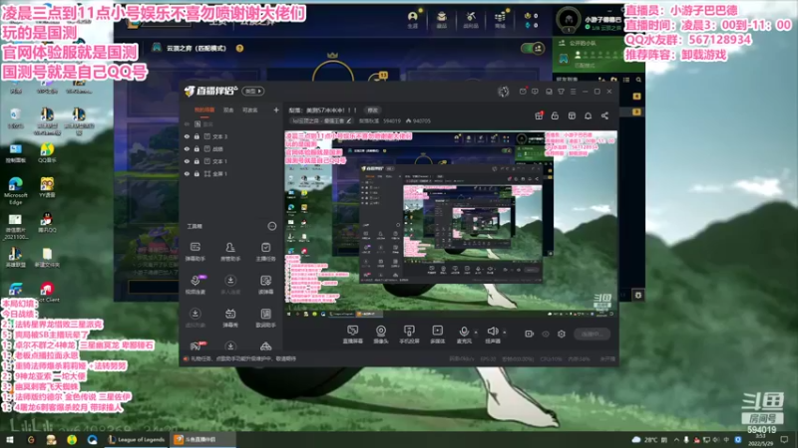Open the mail icon in the title bar
This screenshot has width=798, height=448.
523,92
